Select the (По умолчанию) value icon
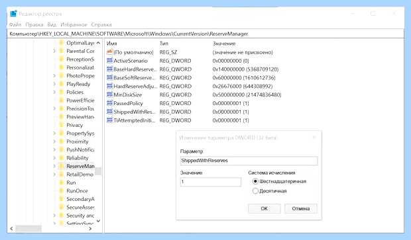This screenshot has height=240, width=411. pos(109,52)
